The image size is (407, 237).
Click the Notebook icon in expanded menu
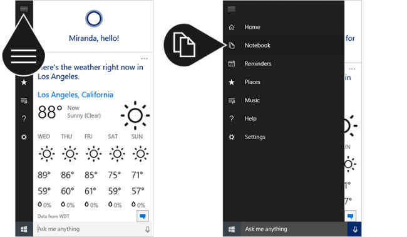click(x=232, y=45)
